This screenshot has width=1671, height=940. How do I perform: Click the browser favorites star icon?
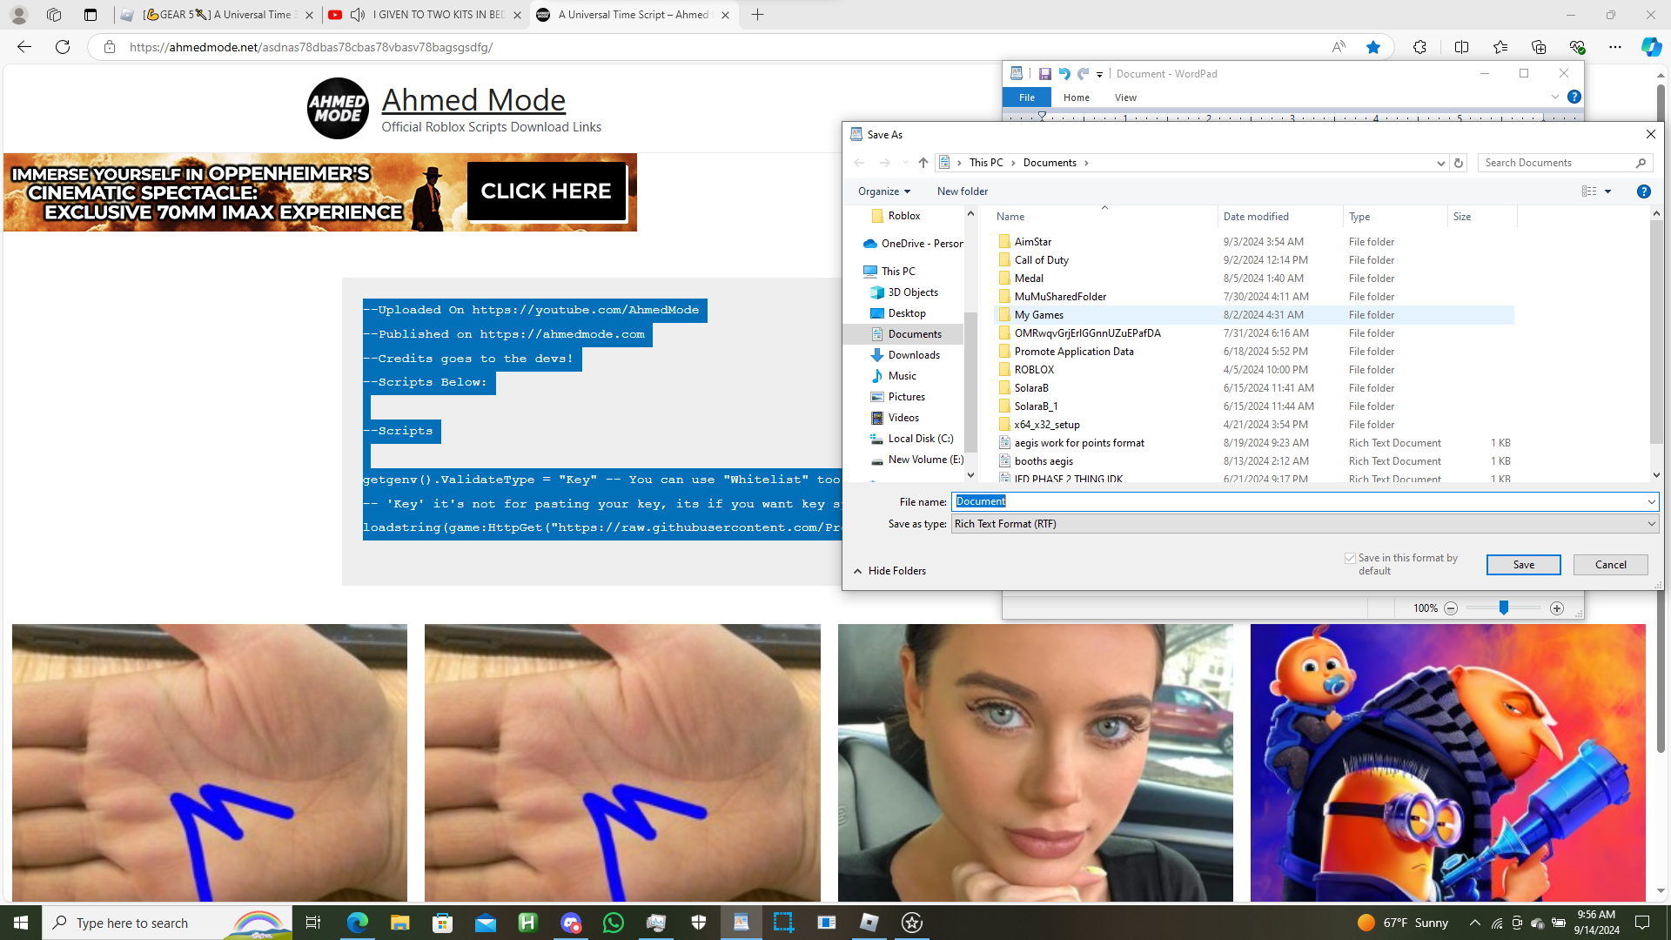coord(1373,47)
